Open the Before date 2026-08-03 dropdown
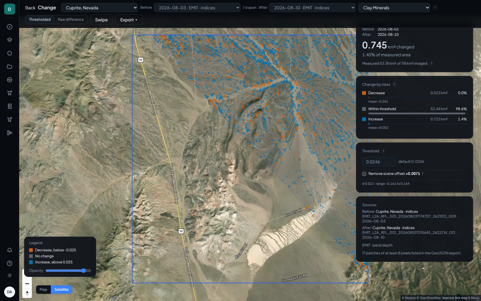Screen dimensions: 481x301 coord(197,8)
